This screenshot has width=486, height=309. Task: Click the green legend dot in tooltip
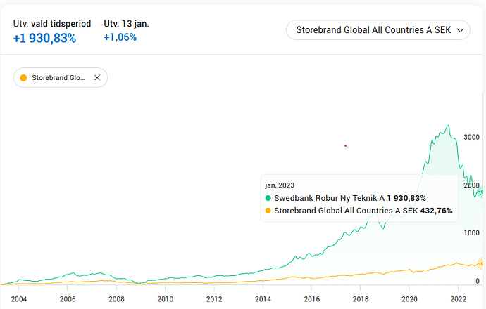[x=268, y=198]
